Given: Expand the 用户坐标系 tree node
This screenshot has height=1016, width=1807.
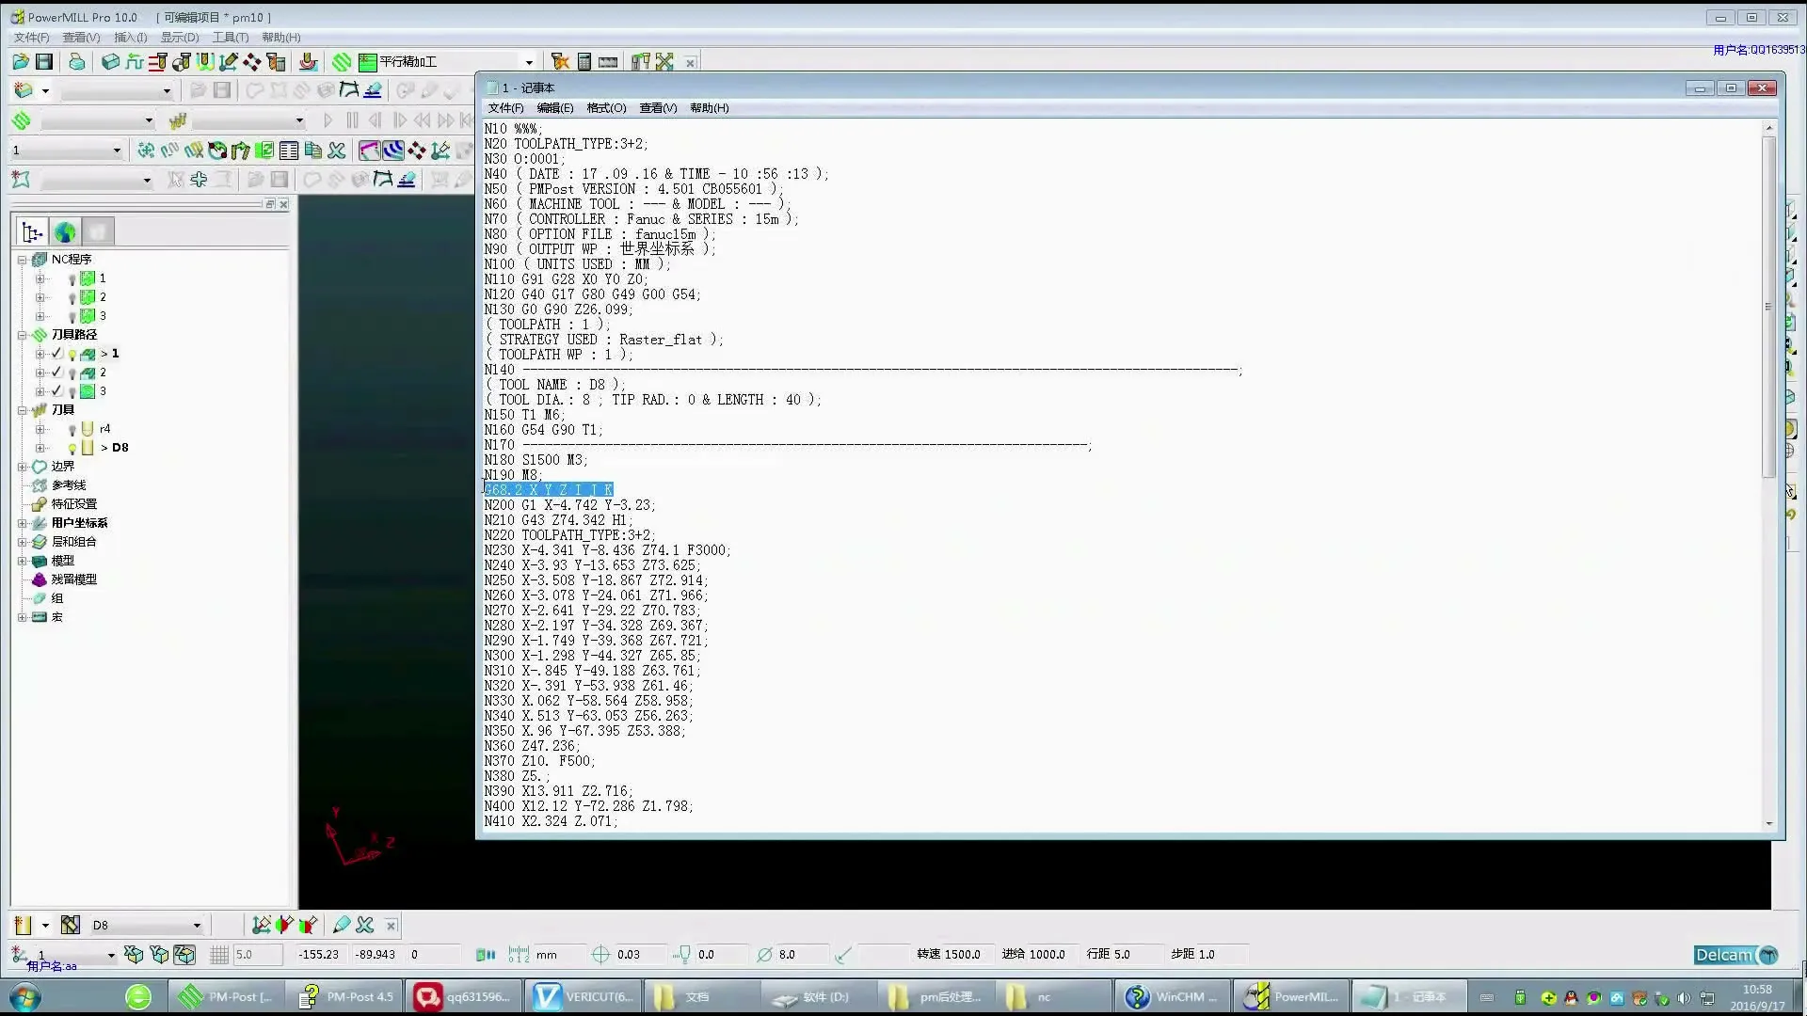Looking at the screenshot, I should pyautogui.click(x=22, y=523).
